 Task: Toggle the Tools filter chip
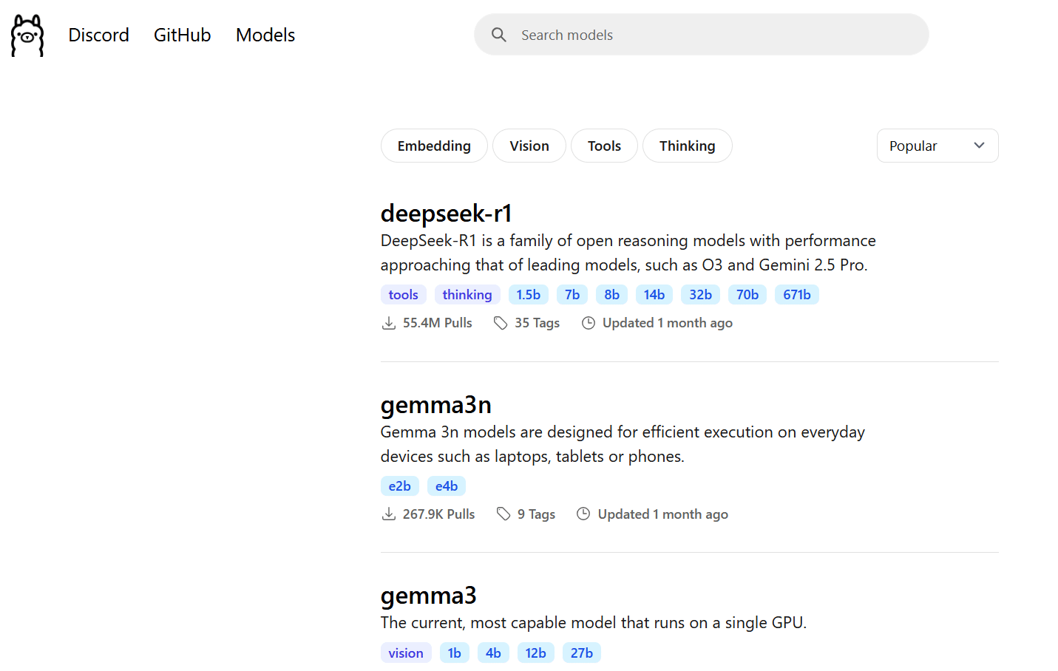pyautogui.click(x=604, y=146)
